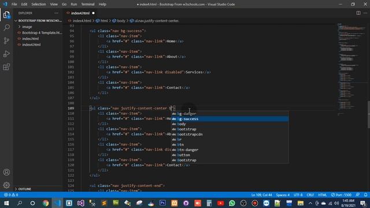The width and height of the screenshot is (370, 208).
Task: Select the index4.html editor tab
Action: pos(80,13)
